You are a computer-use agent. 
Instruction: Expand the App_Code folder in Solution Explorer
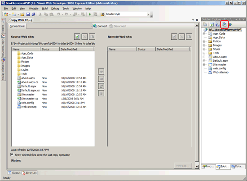click(x=204, y=34)
